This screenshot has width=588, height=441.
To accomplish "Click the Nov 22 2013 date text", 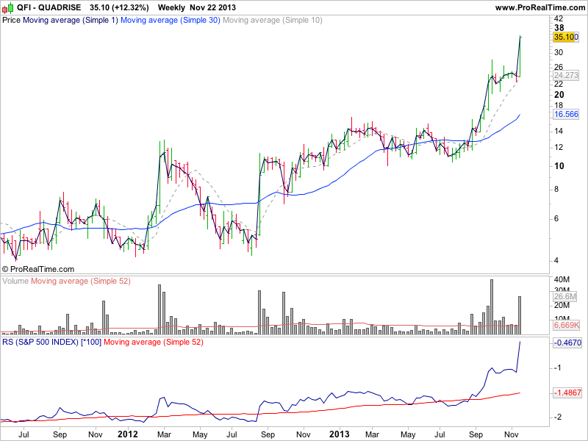I will [212, 7].
